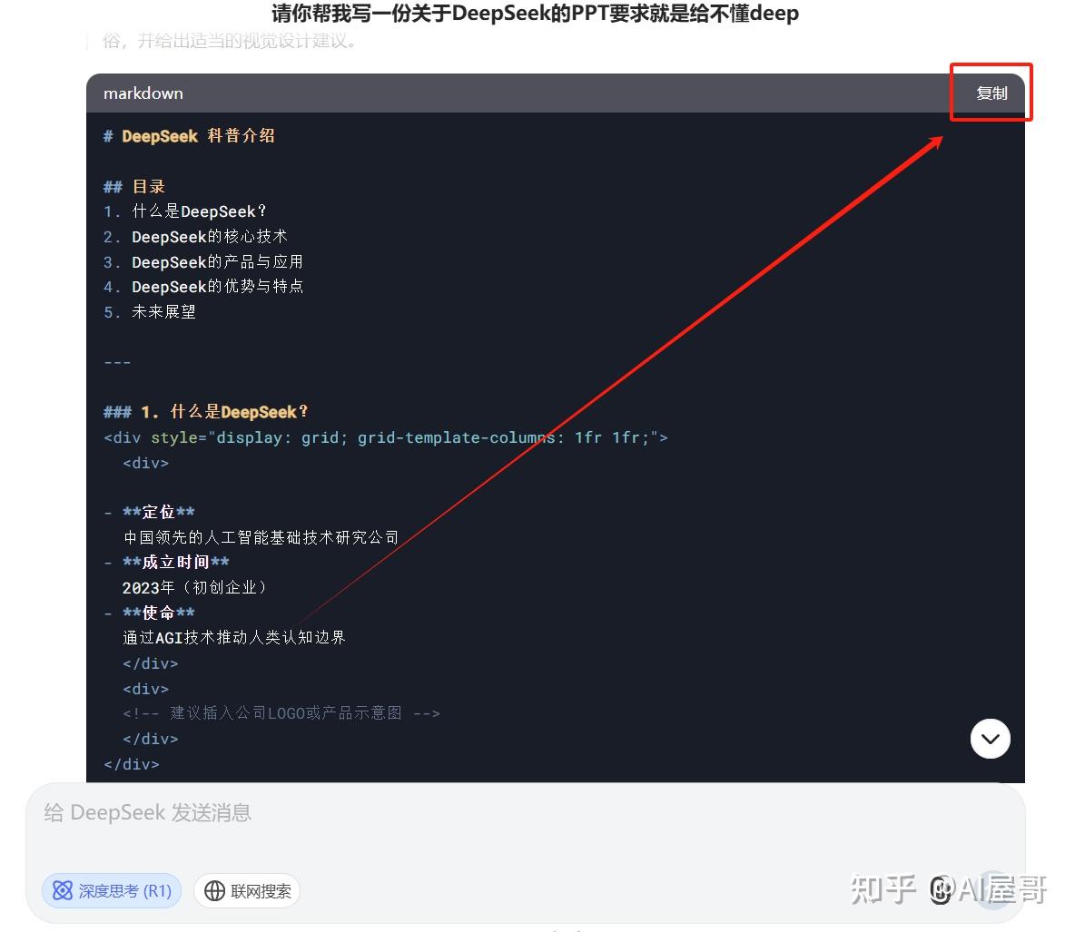1075x932 pixels.
Task: Select the markdown tab of the code block
Action: (x=143, y=93)
